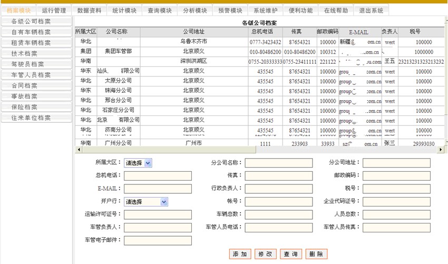Open 合同档案 sidebar item
Image resolution: width=448 pixels, height=264 pixels.
(x=36, y=86)
